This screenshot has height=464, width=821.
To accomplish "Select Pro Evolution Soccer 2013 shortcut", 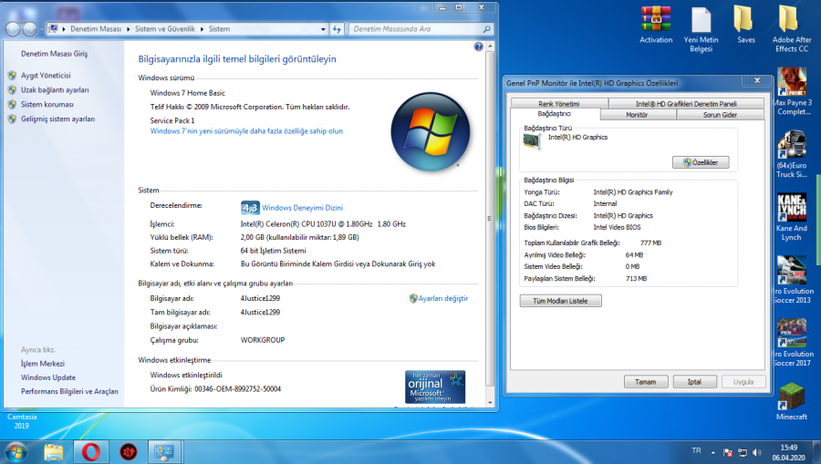I will pyautogui.click(x=792, y=279).
